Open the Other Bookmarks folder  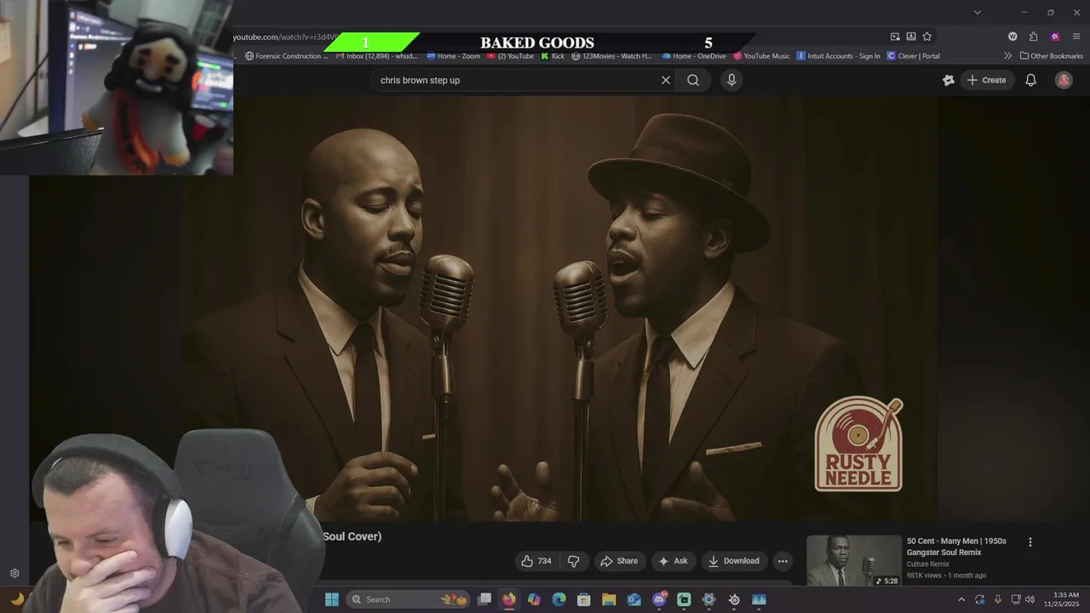tap(1052, 56)
